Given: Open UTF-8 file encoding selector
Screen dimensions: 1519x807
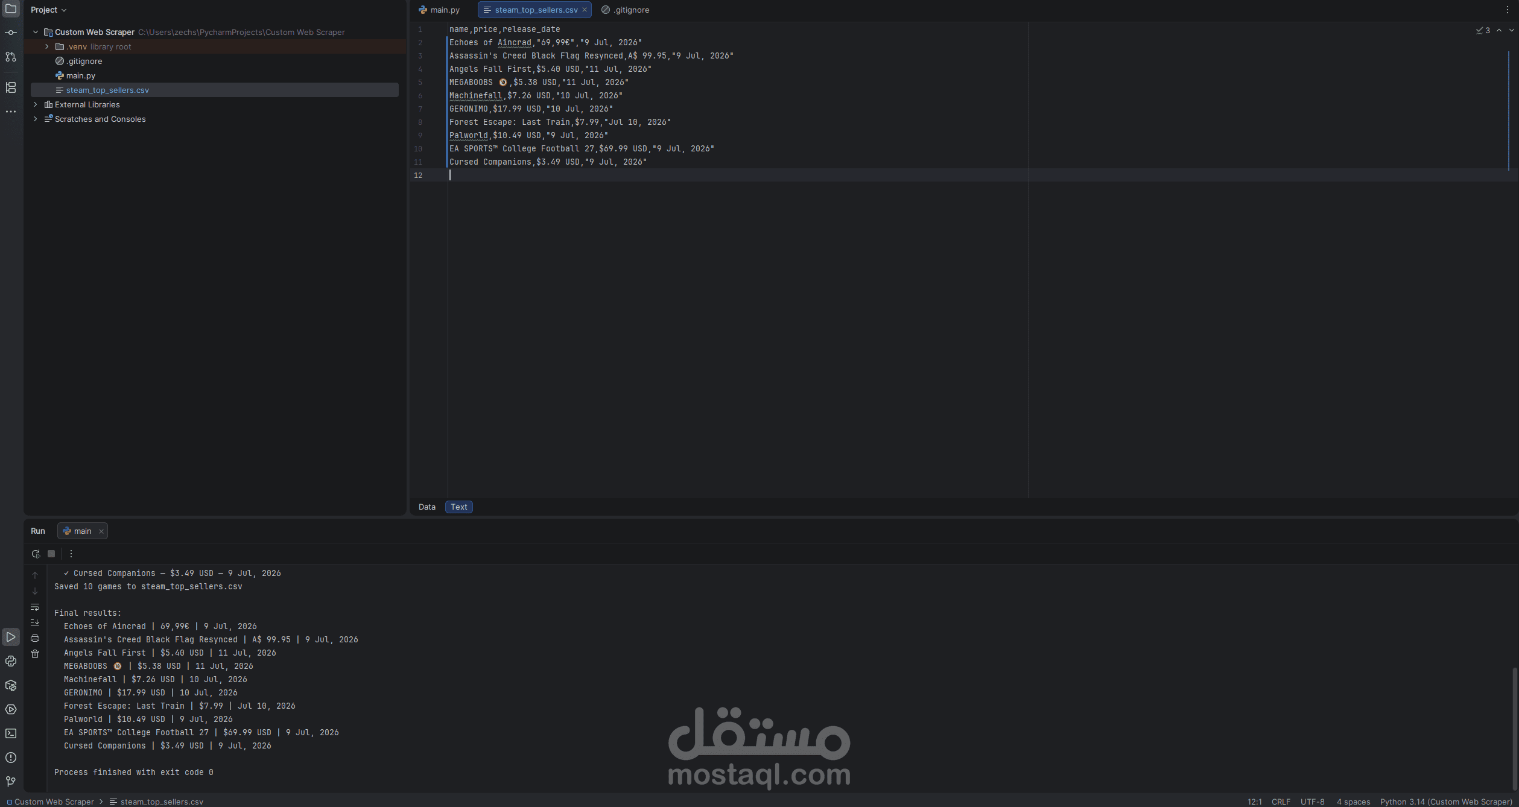Looking at the screenshot, I should tap(1313, 802).
